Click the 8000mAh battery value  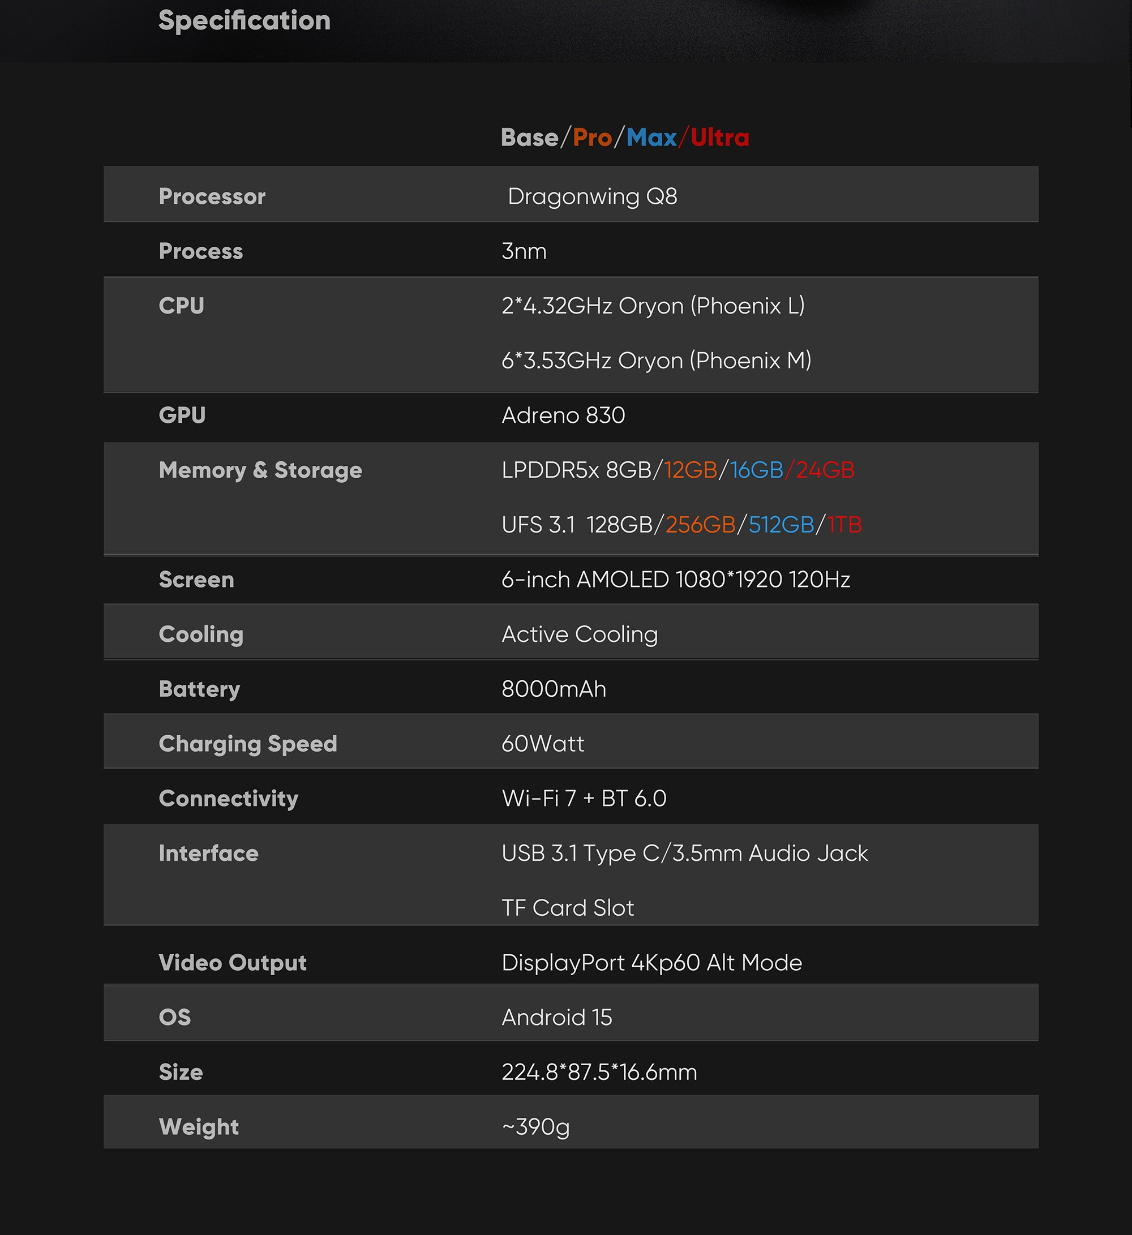[x=554, y=689]
